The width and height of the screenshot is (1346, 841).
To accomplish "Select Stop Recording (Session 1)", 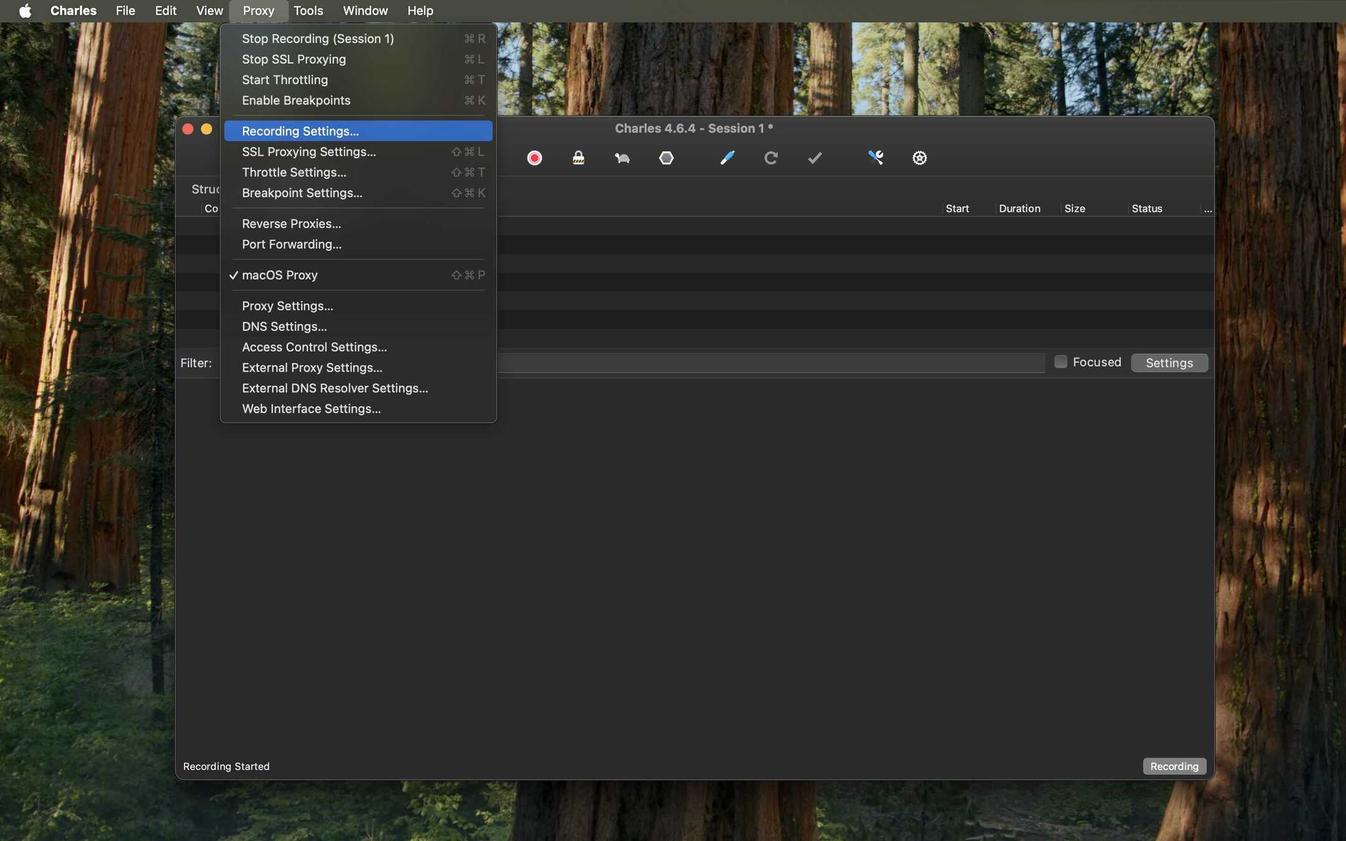I will (x=358, y=39).
